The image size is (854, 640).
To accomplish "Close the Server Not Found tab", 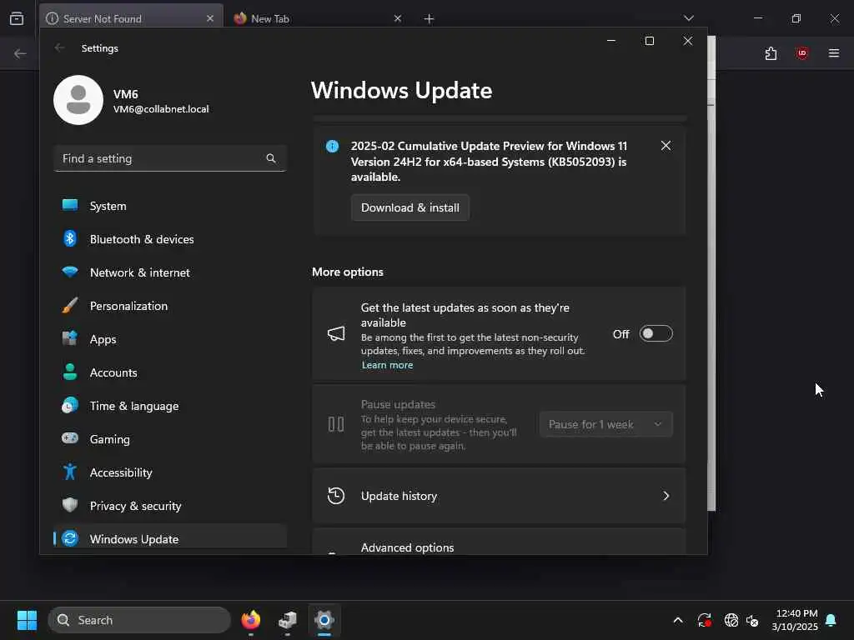I will point(210,18).
